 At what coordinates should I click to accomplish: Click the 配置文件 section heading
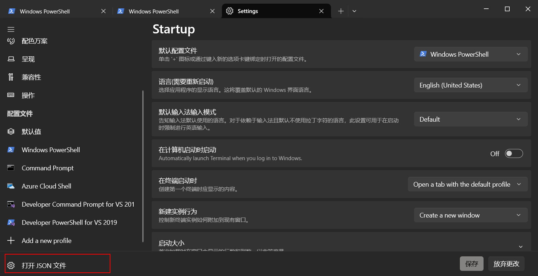point(20,114)
